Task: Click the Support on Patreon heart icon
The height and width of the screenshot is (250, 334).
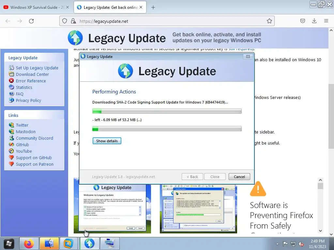Action: [11, 164]
